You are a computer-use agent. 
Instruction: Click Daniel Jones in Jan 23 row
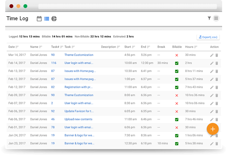coord(38,143)
